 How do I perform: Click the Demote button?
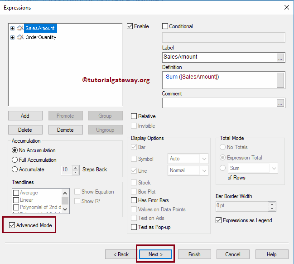(66, 130)
